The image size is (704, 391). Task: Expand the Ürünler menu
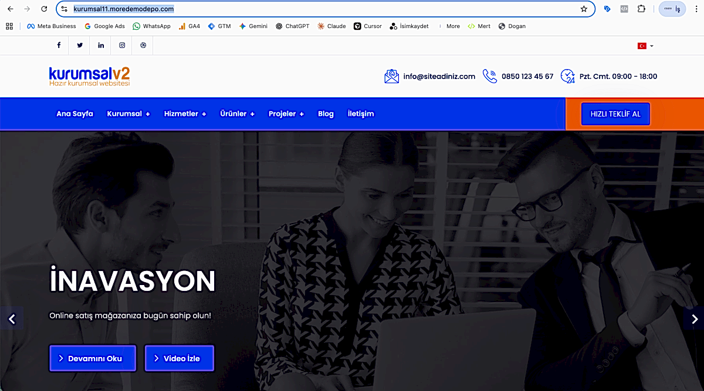tap(237, 114)
